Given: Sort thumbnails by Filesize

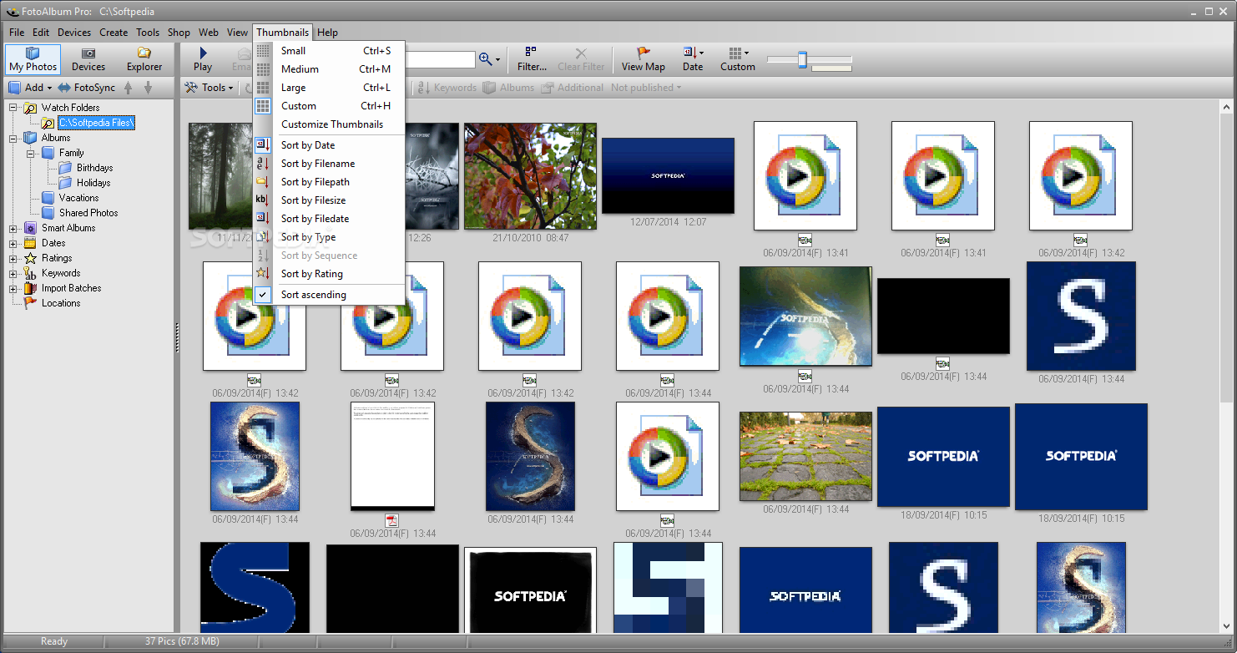Looking at the screenshot, I should click(x=330, y=200).
